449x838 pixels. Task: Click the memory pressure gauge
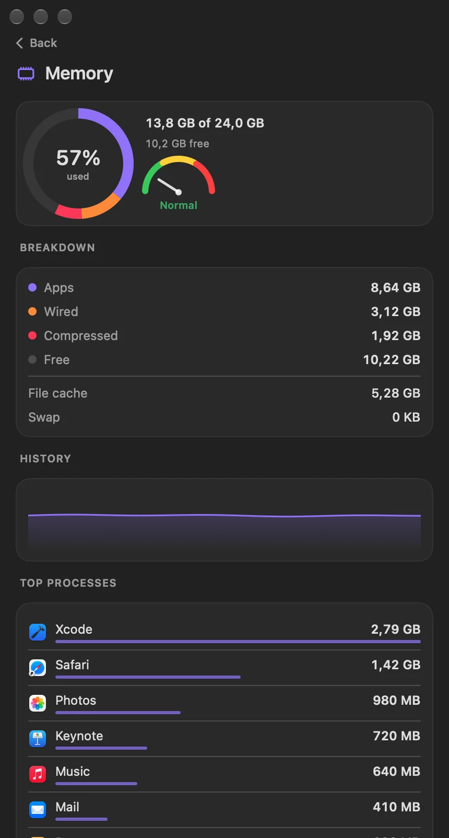(x=179, y=176)
